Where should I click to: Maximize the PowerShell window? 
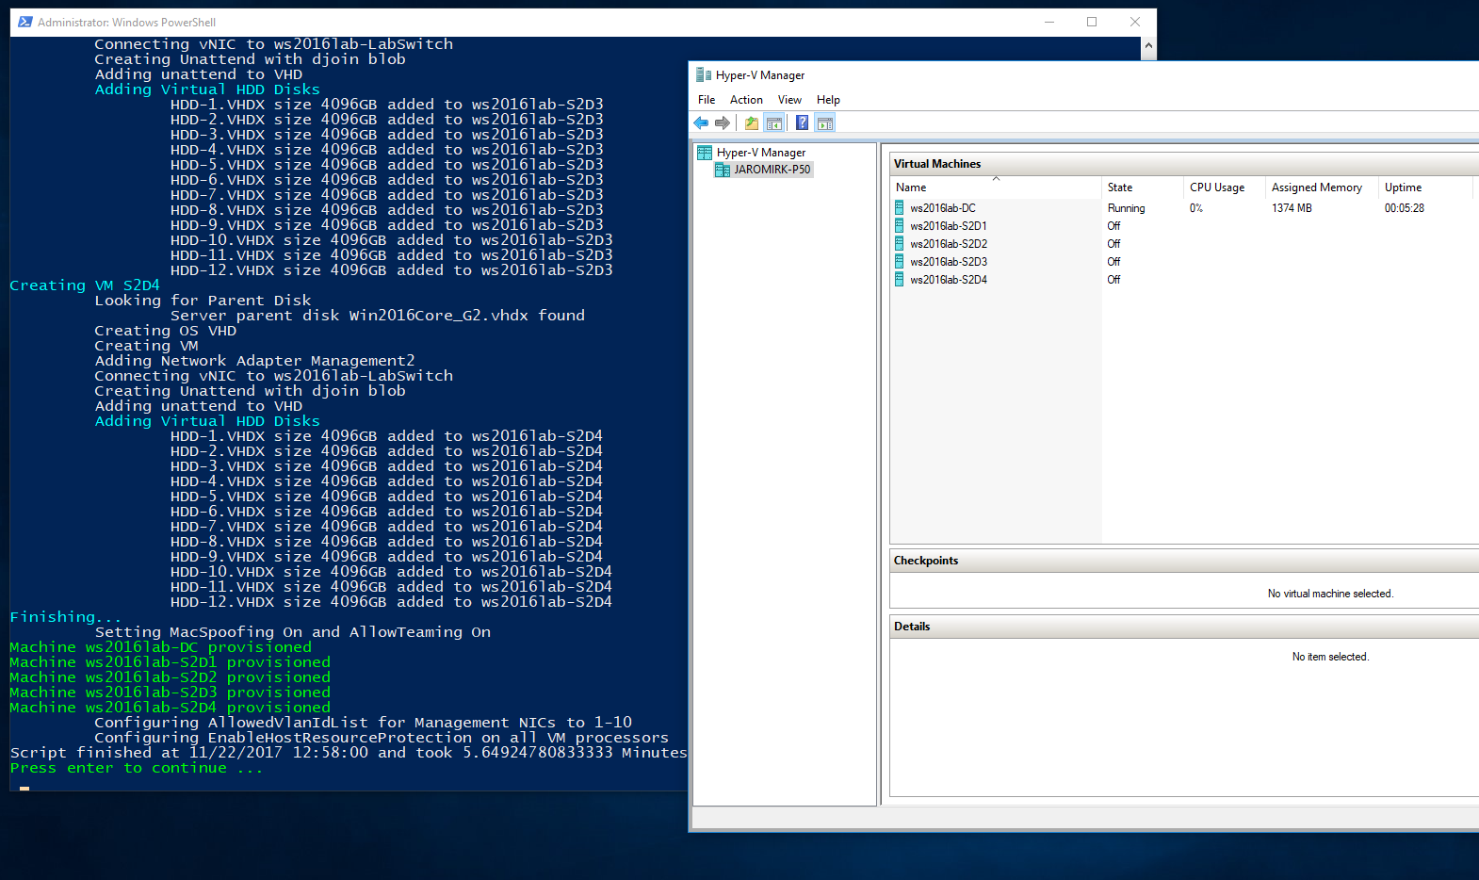pyautogui.click(x=1092, y=22)
